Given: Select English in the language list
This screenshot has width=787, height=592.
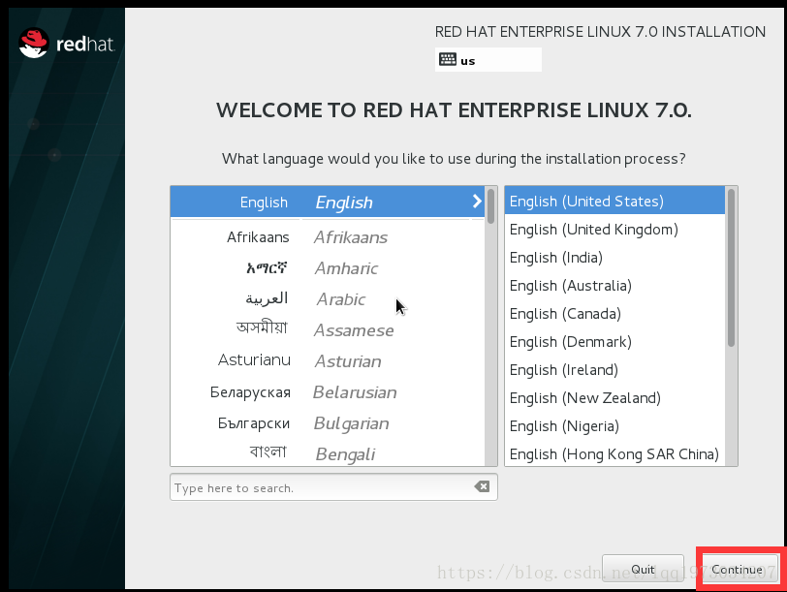Looking at the screenshot, I should (x=328, y=202).
